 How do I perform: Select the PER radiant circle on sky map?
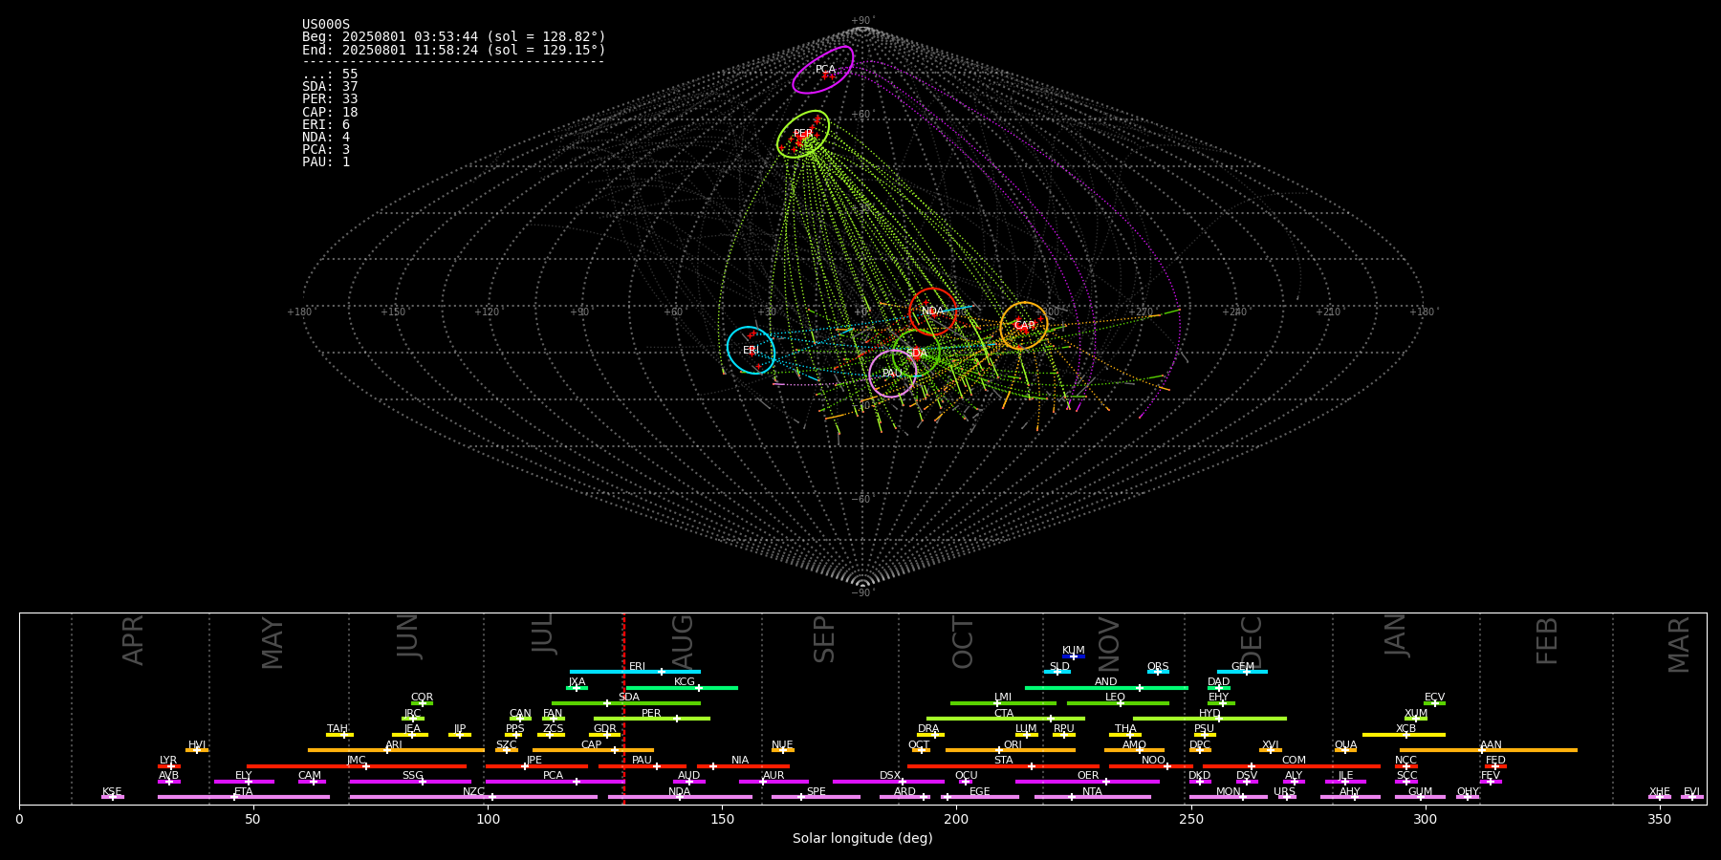click(803, 134)
